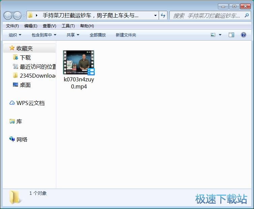This screenshot has height=209, width=254.
Task: Select 最近访问的位置 in favorites
Action: coord(38,67)
